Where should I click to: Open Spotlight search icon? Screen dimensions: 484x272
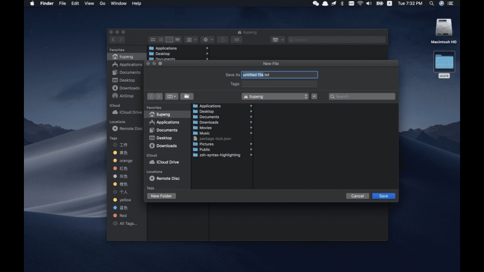pyautogui.click(x=432, y=3)
